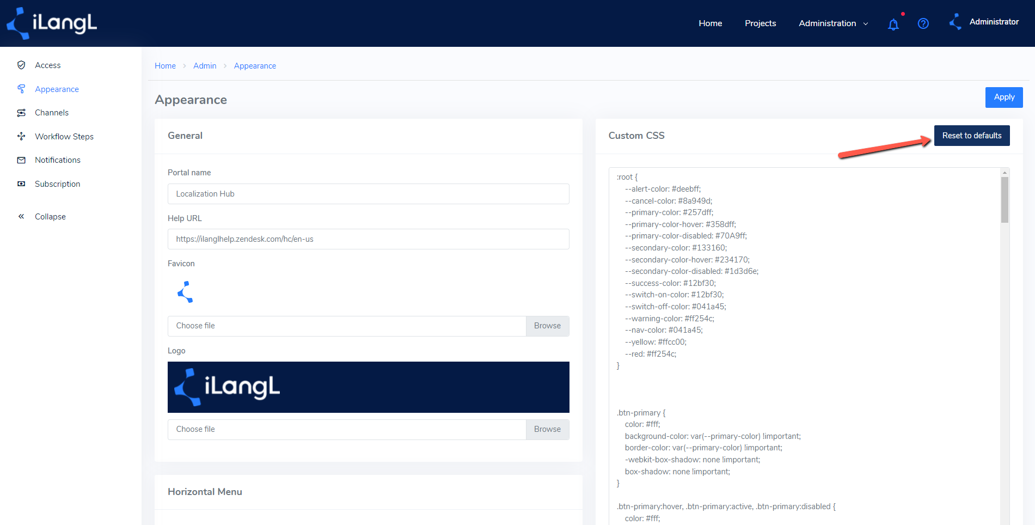Image resolution: width=1035 pixels, height=525 pixels.
Task: Click the Access shield icon
Action: point(21,65)
